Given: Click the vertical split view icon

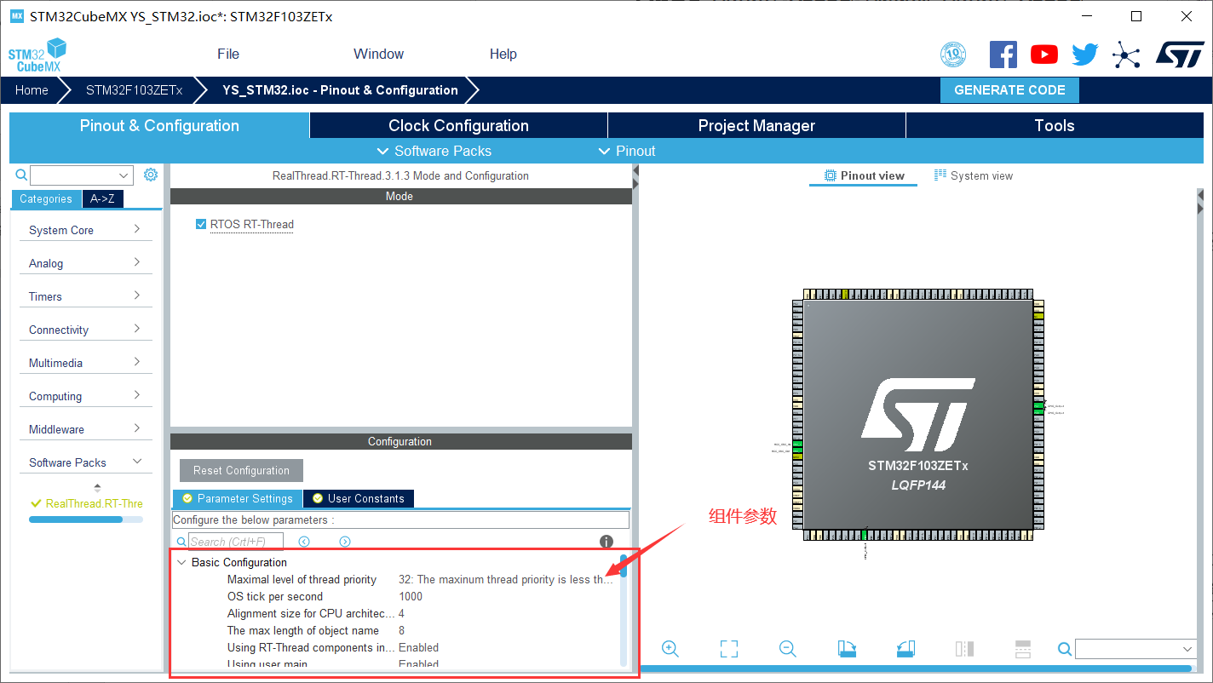Looking at the screenshot, I should pyautogui.click(x=964, y=649).
